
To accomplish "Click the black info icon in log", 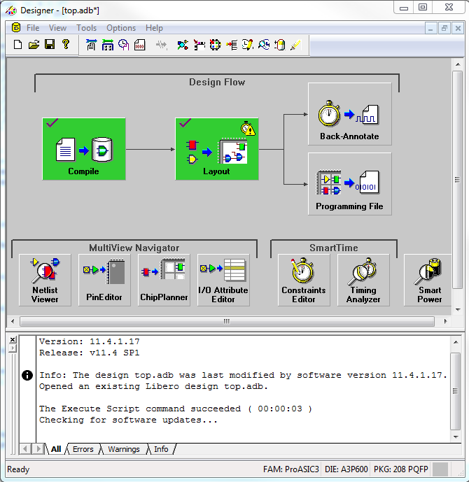I will pos(27,376).
